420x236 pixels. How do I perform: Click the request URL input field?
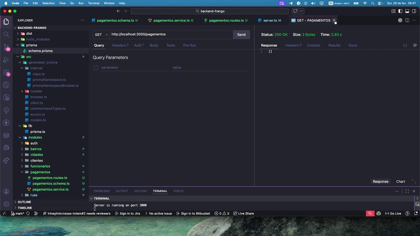[x=171, y=34]
